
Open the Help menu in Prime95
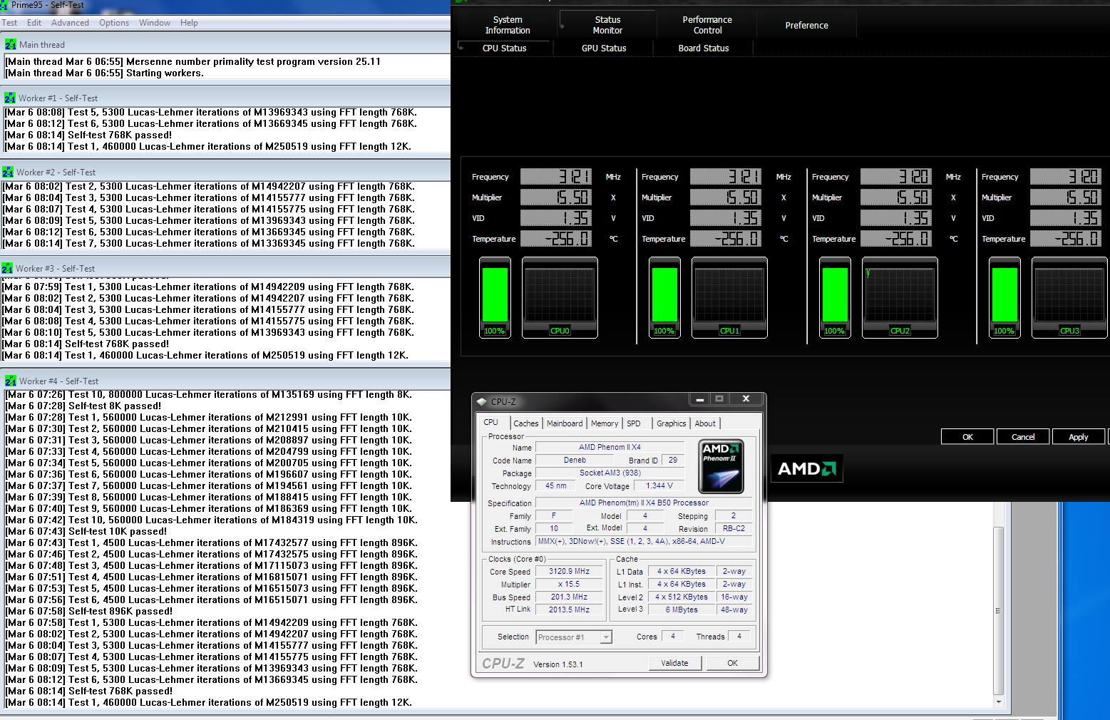pos(189,23)
